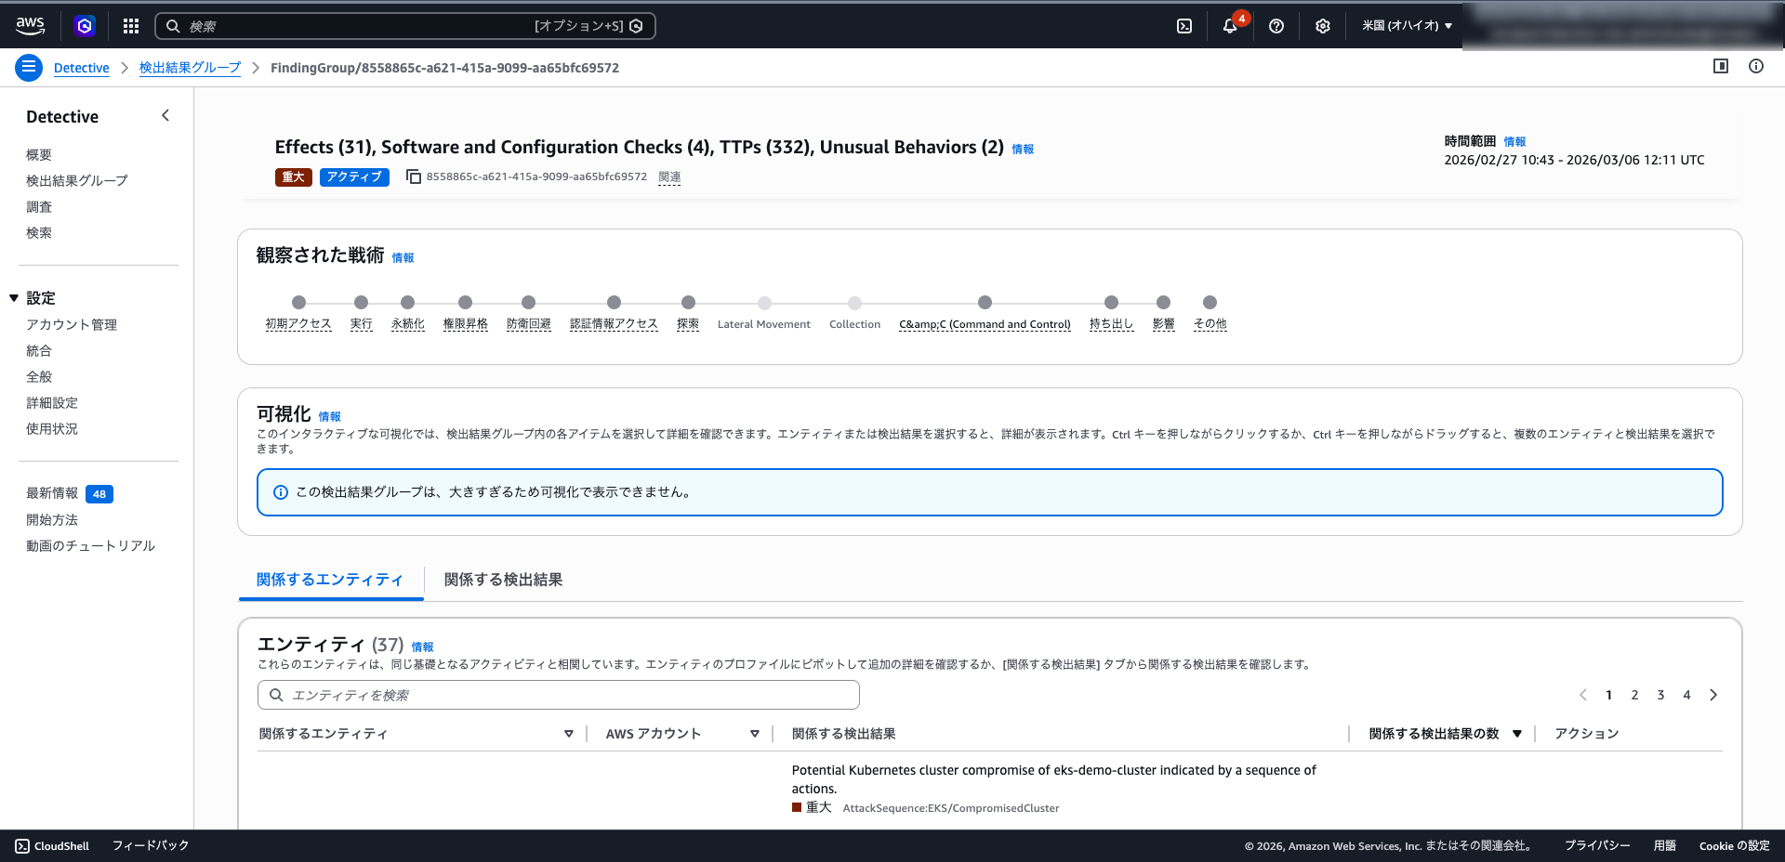Open the AWS services grid menu
This screenshot has width=1785, height=862.
pos(131,26)
